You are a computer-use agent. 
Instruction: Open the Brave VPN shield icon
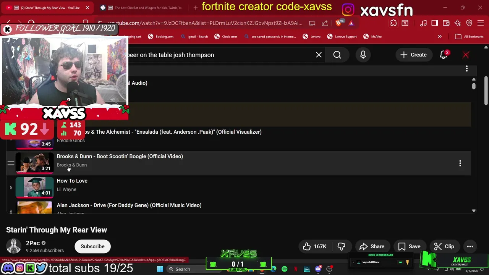(469, 23)
